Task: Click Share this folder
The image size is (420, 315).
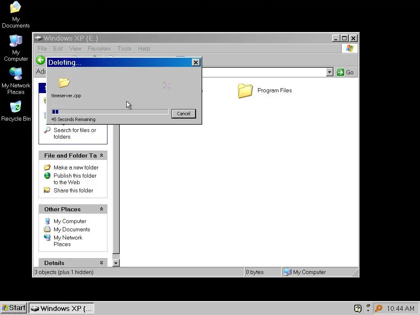Action: (x=73, y=190)
